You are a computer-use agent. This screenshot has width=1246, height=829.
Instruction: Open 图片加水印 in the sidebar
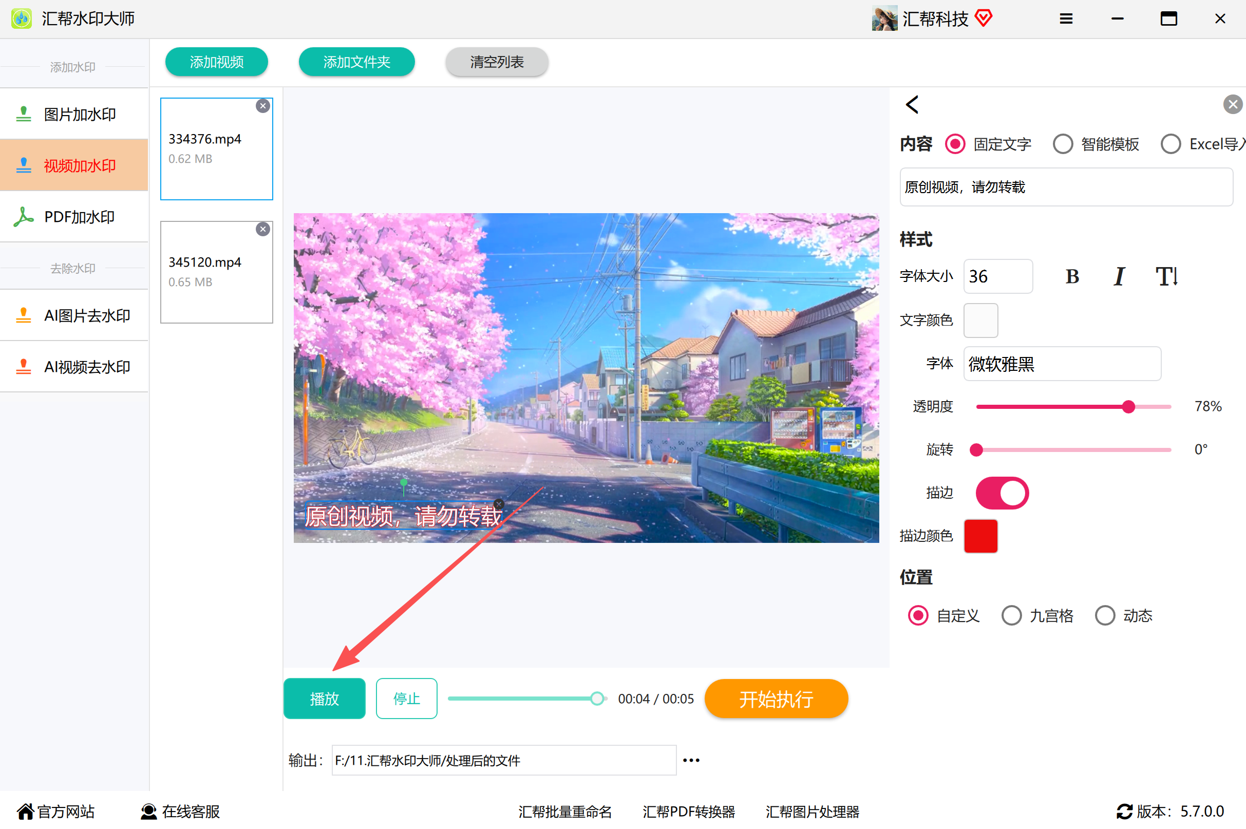coord(74,114)
